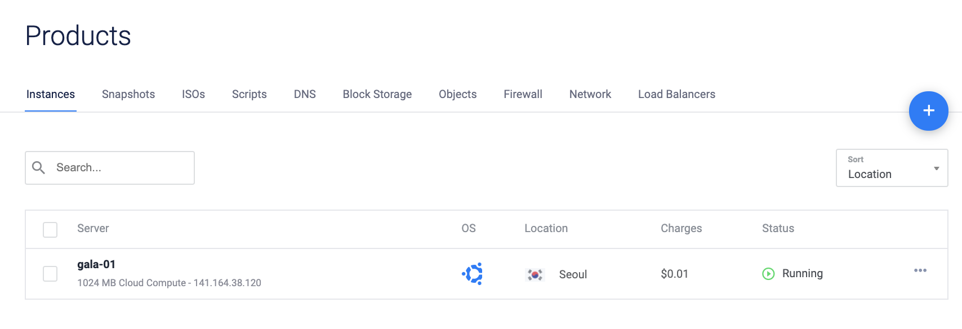The image size is (962, 329).
Task: Switch to the Snapshots tab
Action: [x=128, y=94]
